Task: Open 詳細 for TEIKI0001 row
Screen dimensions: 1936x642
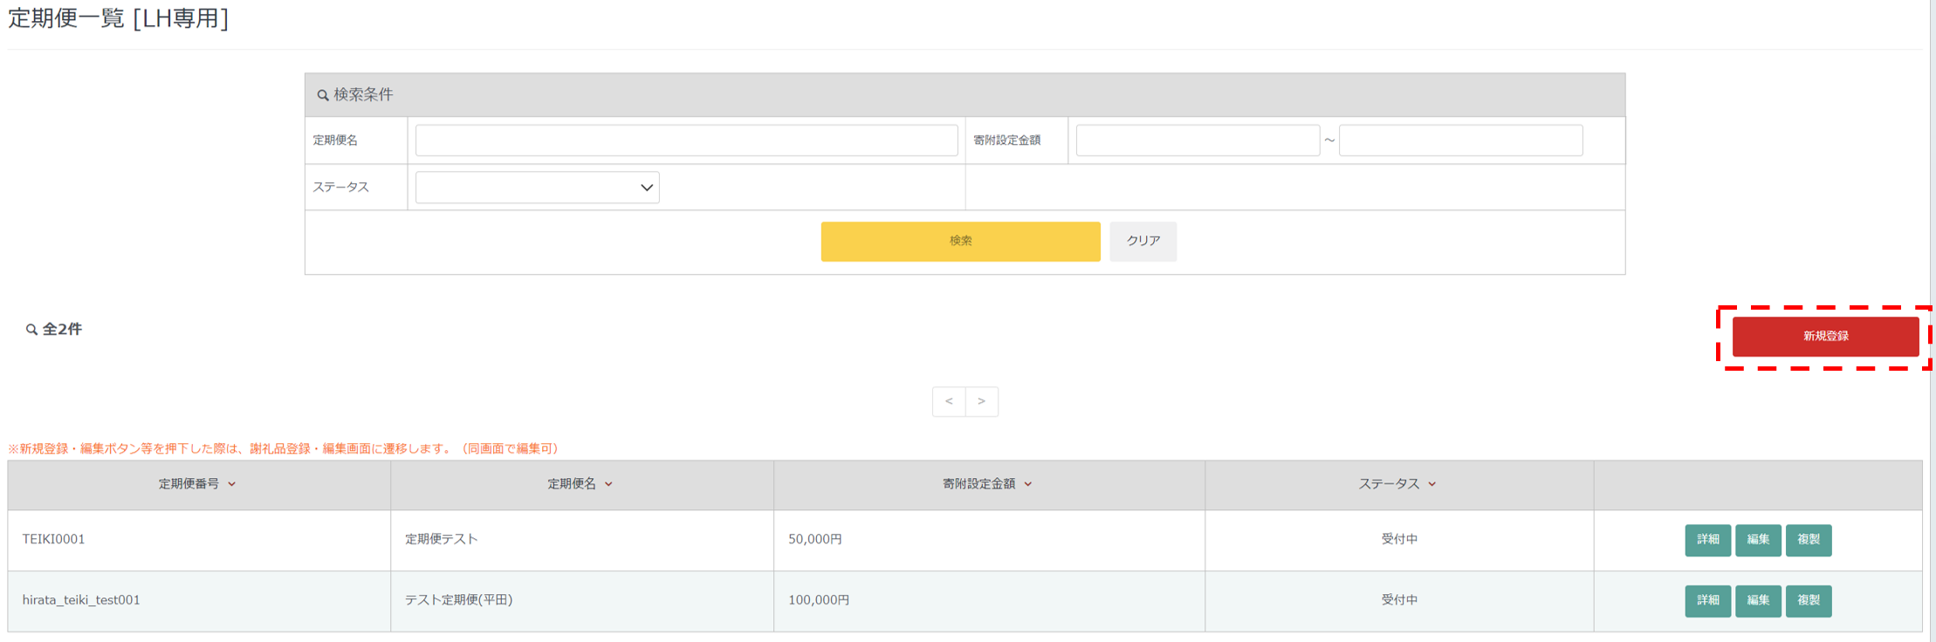Action: coord(1707,540)
